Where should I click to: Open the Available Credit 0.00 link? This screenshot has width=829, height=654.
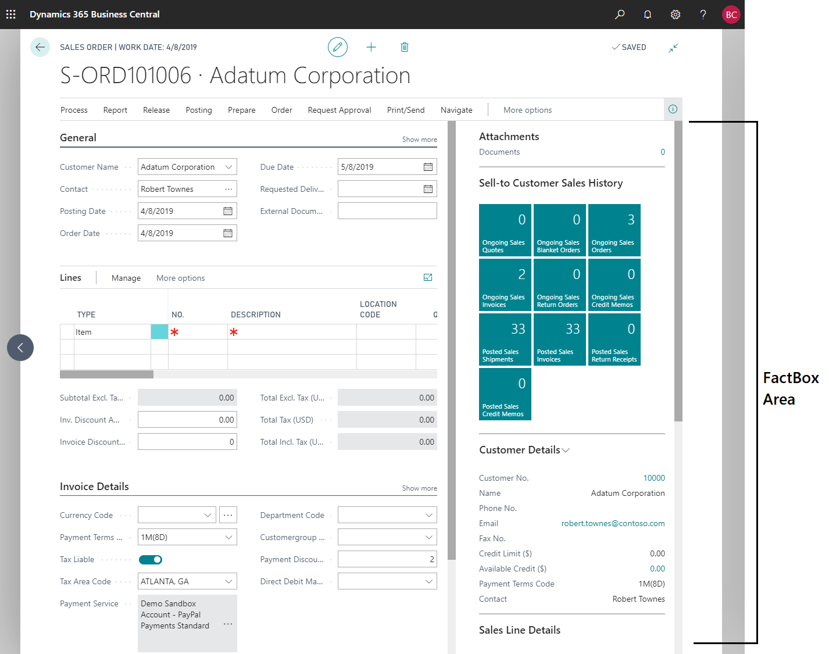pos(658,569)
